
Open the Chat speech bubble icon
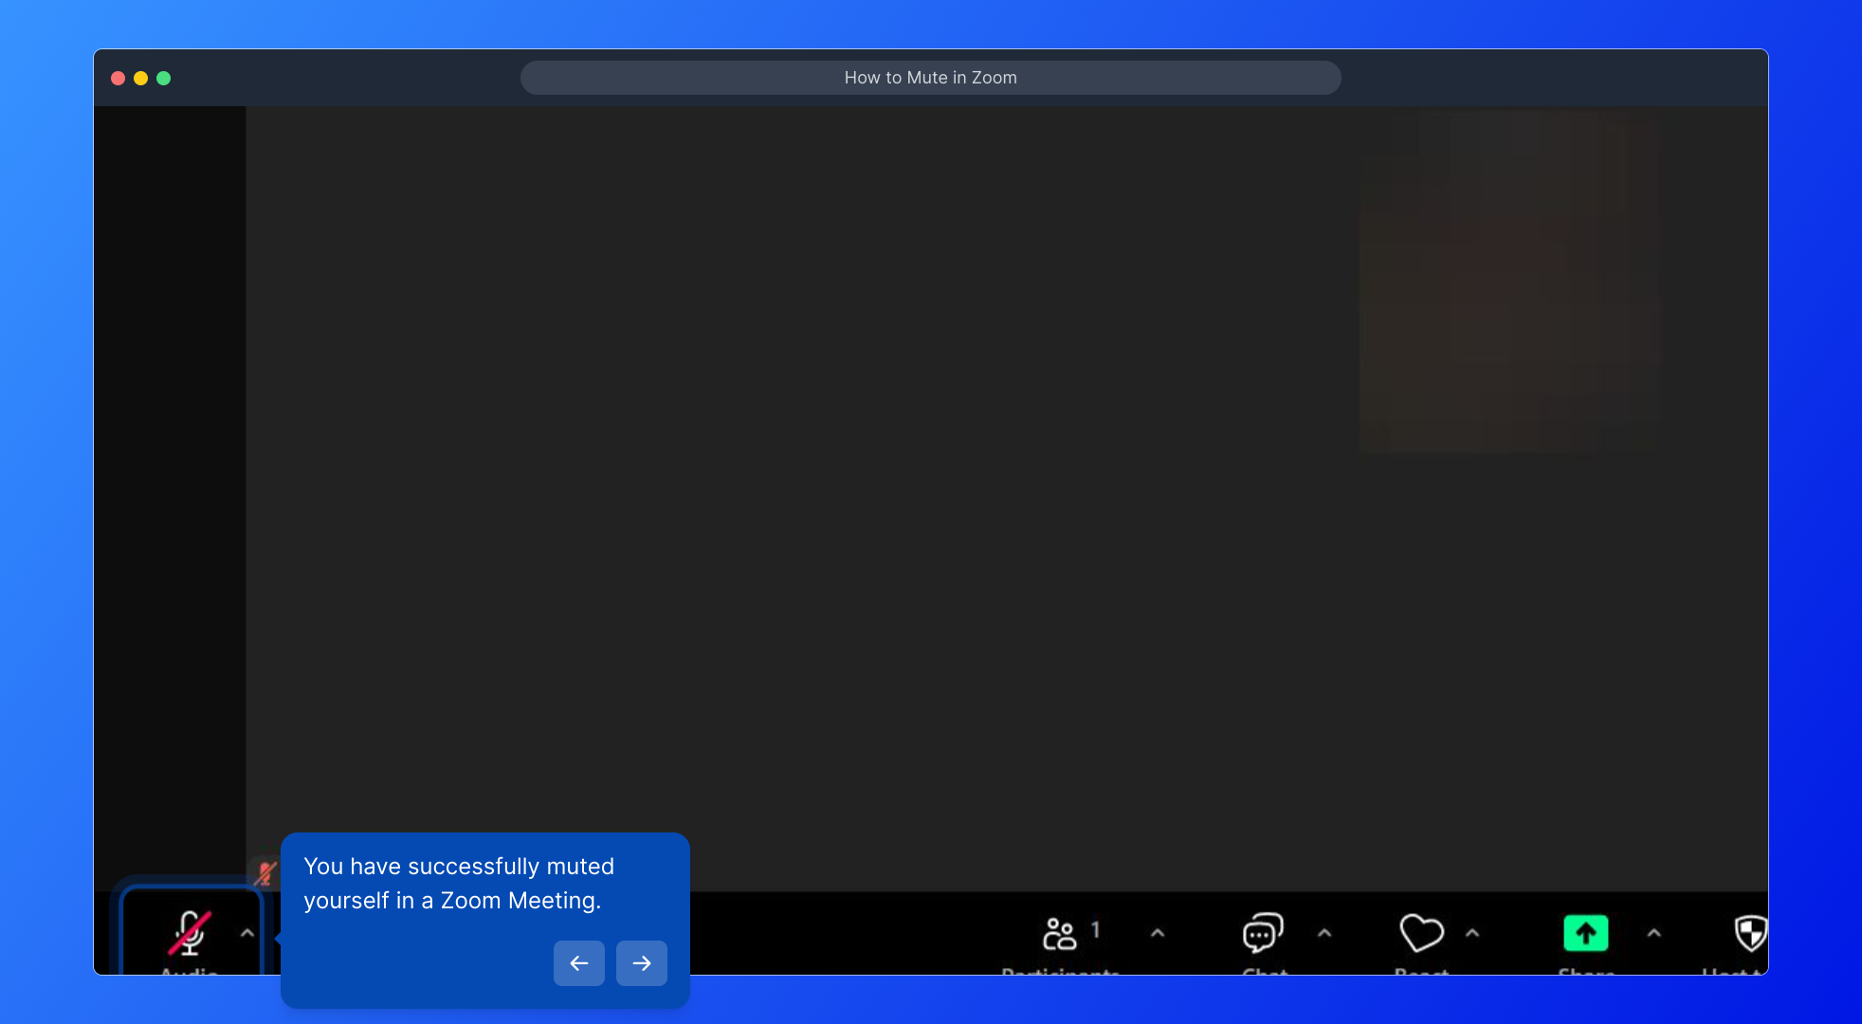coord(1263,933)
